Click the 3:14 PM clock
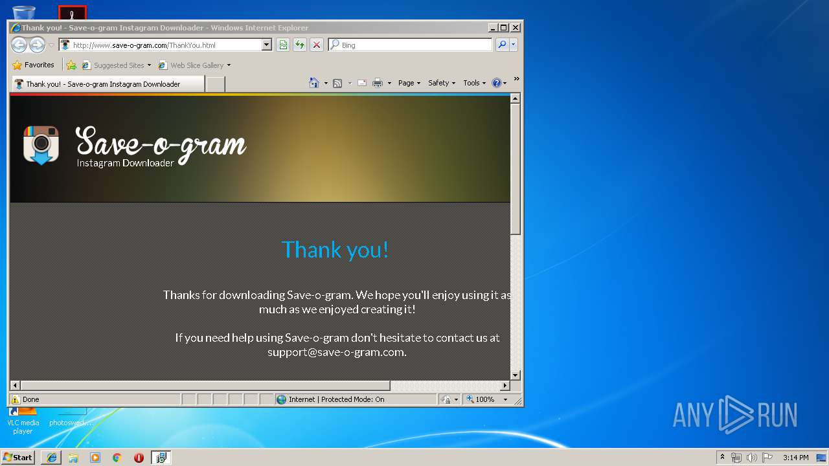The height and width of the screenshot is (466, 829). coord(795,458)
